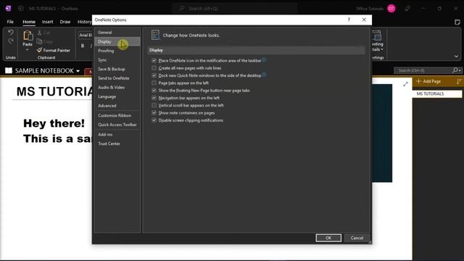Click the pen icon in title bar
The width and height of the screenshot is (464, 261).
[407, 8]
